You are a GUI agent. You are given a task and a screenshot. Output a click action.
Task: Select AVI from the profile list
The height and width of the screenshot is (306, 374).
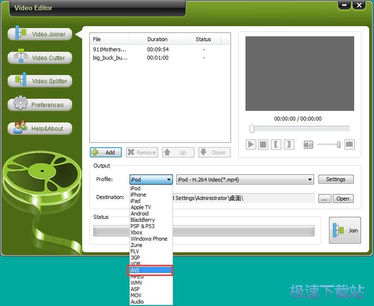pos(151,270)
